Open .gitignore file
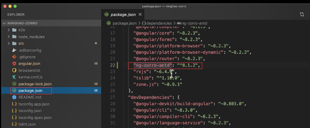Viewport: 310px width, 128px height. (x=27, y=57)
